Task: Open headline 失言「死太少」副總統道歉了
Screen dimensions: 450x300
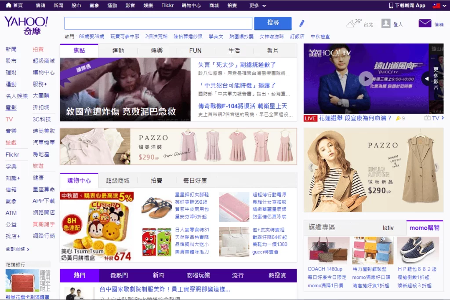Action: tap(237, 65)
